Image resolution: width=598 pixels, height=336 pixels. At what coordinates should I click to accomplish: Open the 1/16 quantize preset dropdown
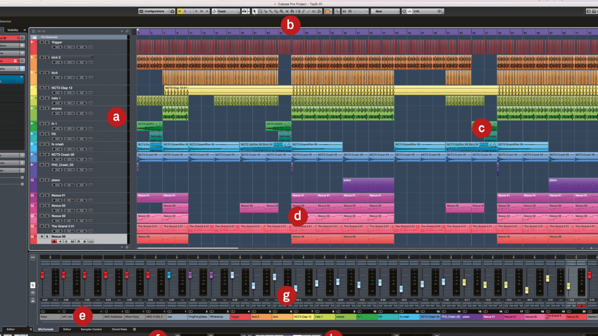coord(426,11)
